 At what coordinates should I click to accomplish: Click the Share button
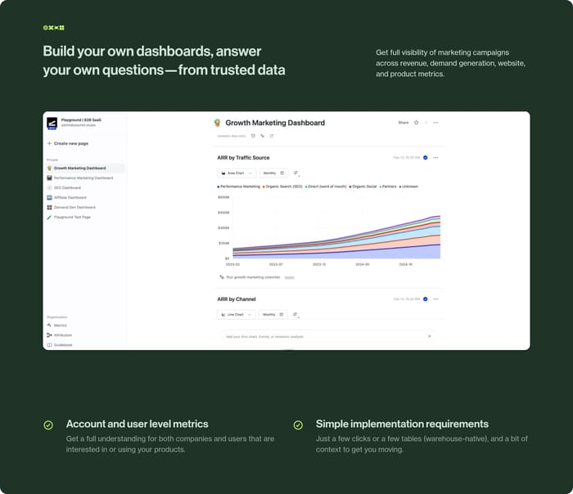pyautogui.click(x=403, y=123)
